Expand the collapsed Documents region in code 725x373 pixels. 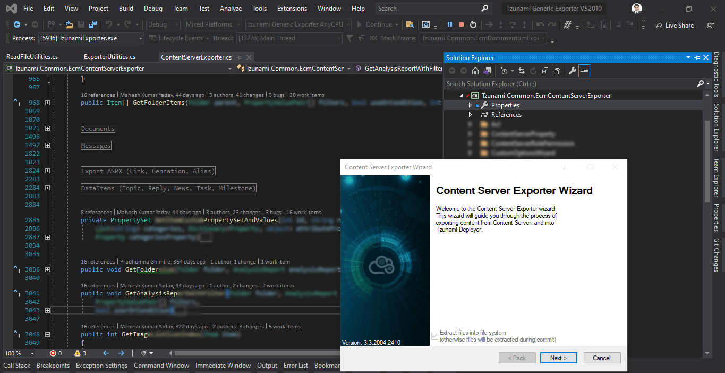coord(47,128)
